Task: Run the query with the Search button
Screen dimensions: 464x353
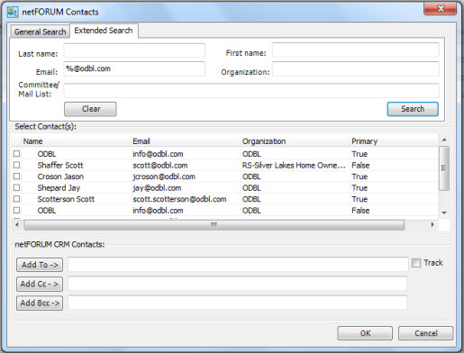Action: coord(413,109)
